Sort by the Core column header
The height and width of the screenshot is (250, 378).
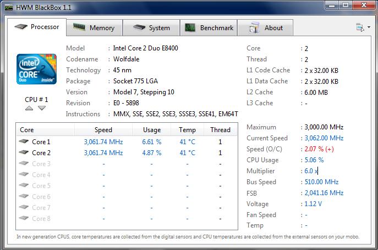tap(45, 130)
